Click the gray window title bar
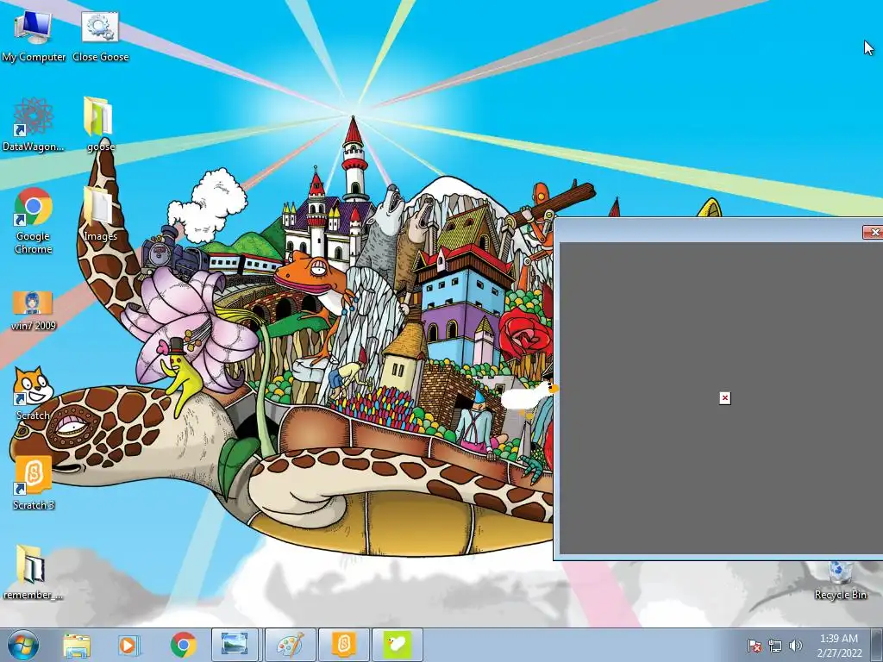Viewport: 883px width, 662px height. click(x=709, y=231)
